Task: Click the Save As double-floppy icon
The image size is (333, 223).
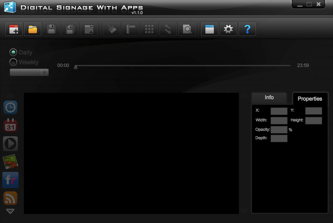Action: pyautogui.click(x=70, y=29)
